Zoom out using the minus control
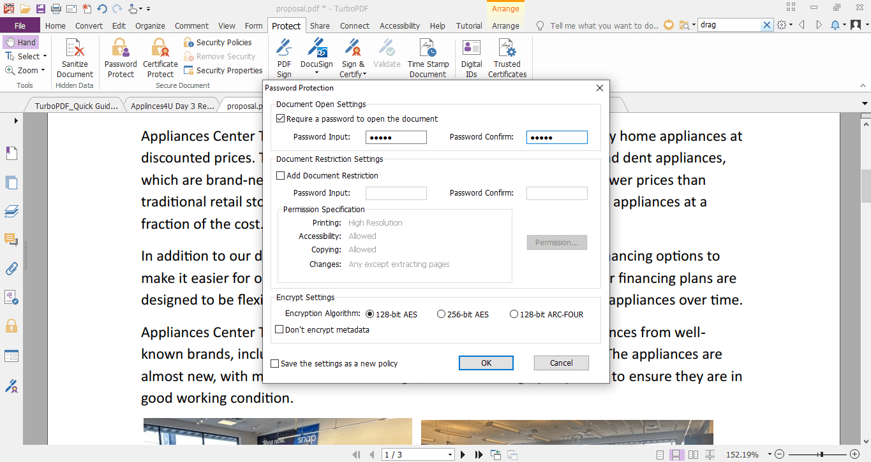871x462 pixels. pos(779,454)
